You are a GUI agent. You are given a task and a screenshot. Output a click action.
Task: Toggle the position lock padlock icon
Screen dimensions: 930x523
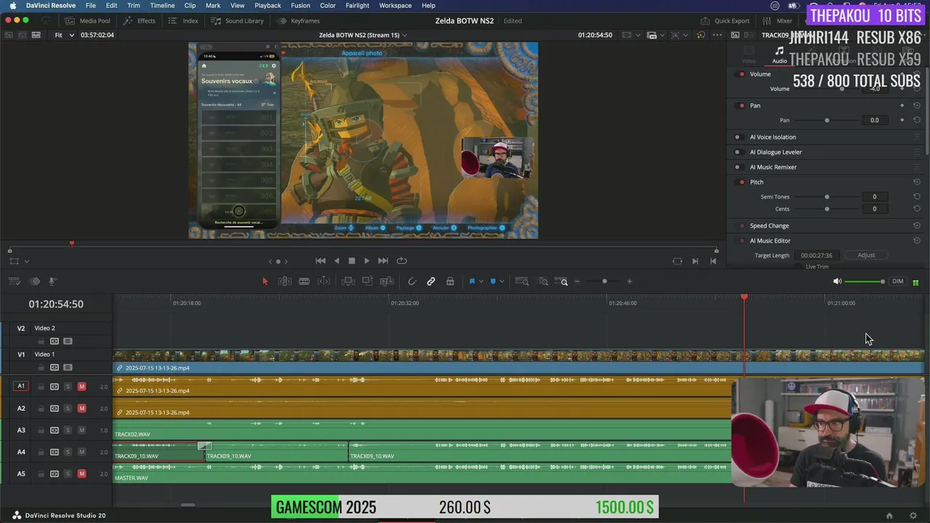click(x=450, y=281)
